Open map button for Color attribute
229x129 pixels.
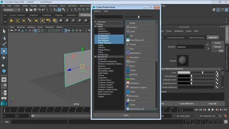(217, 72)
